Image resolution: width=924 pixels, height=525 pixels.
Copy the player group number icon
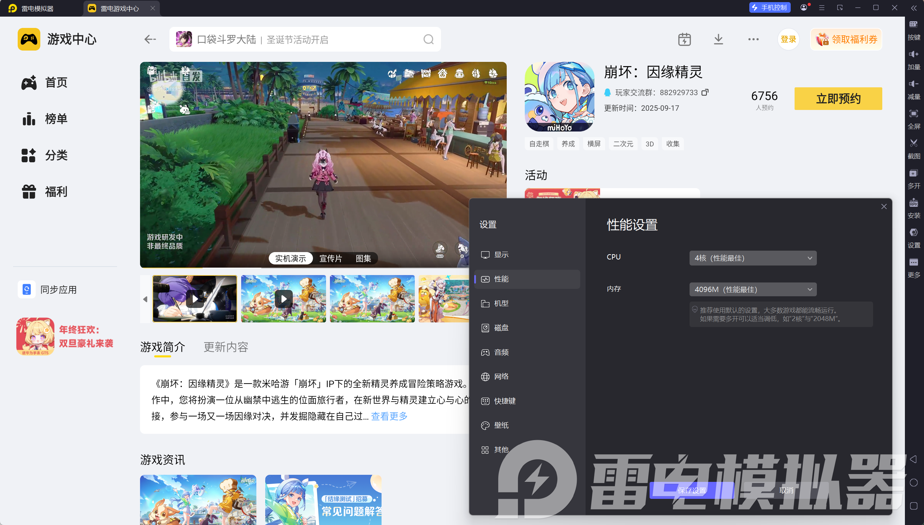705,93
